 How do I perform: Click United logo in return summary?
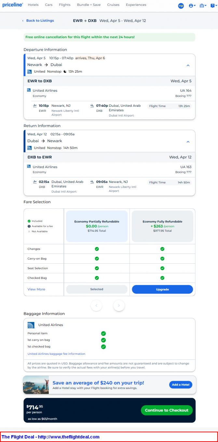(29, 148)
